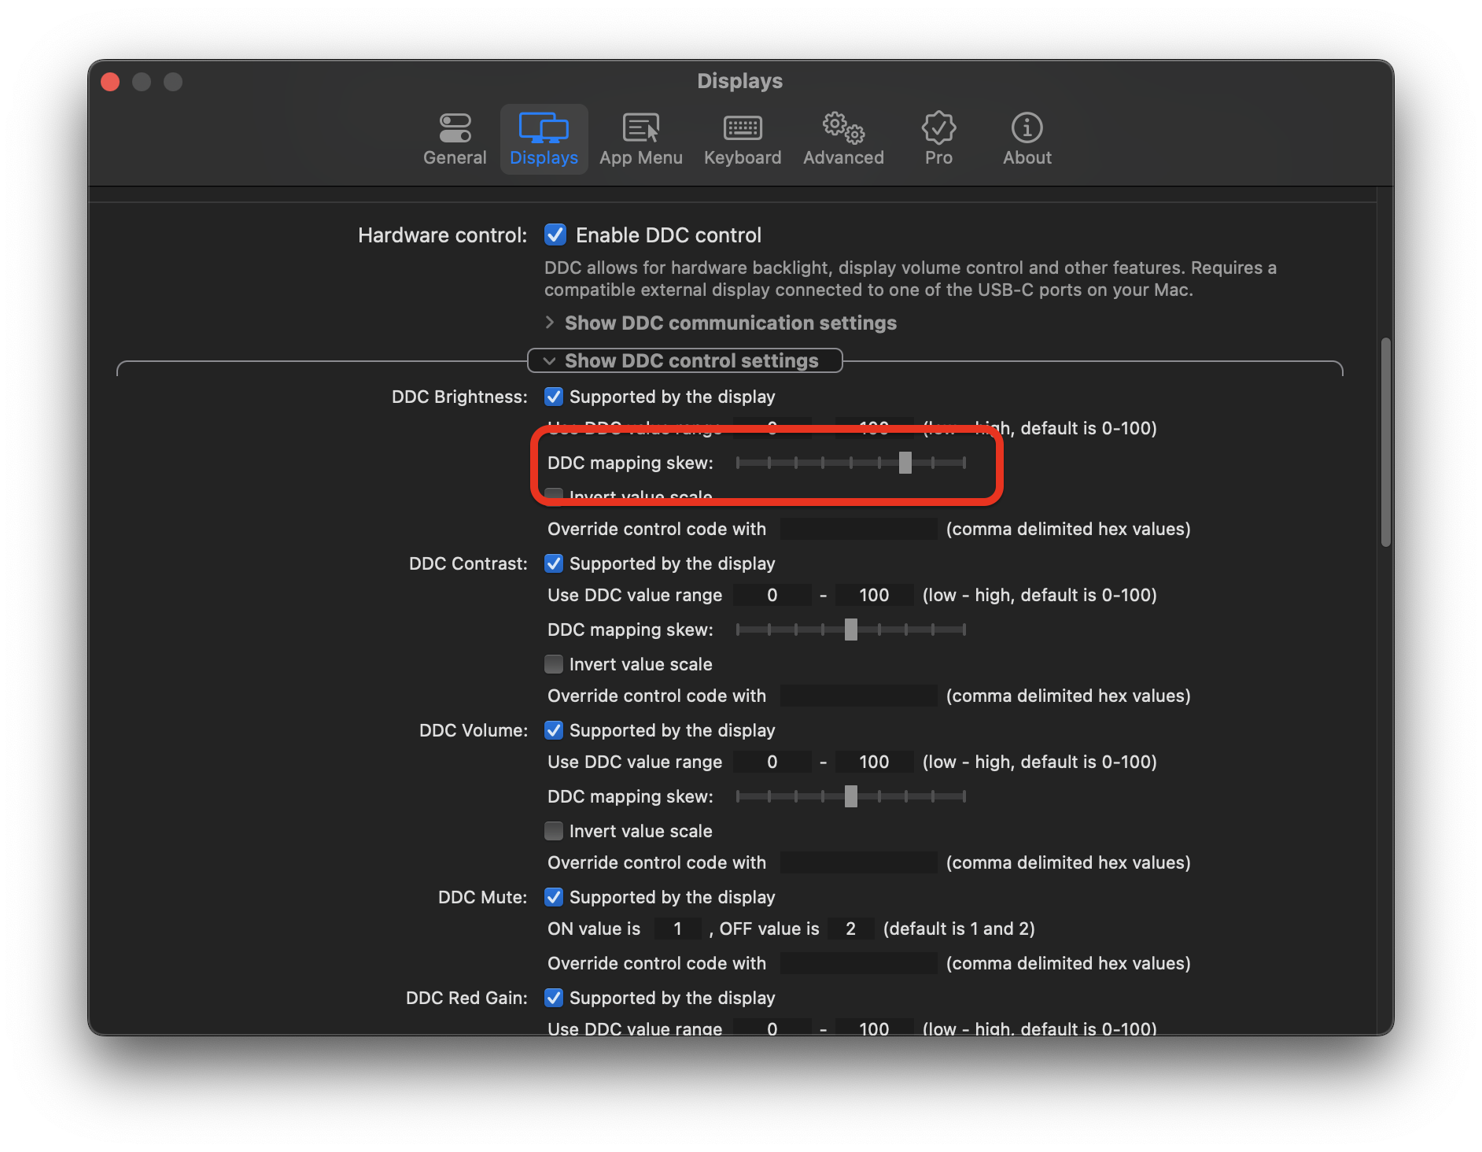Open the General settings tab
The width and height of the screenshot is (1482, 1152).
coord(455,138)
